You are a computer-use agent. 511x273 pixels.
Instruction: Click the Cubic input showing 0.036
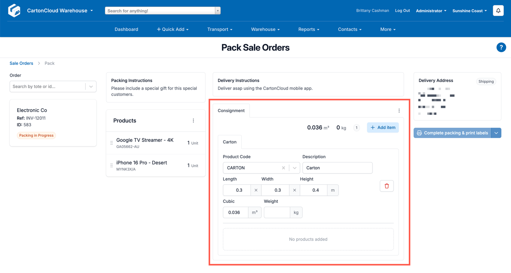click(236, 212)
